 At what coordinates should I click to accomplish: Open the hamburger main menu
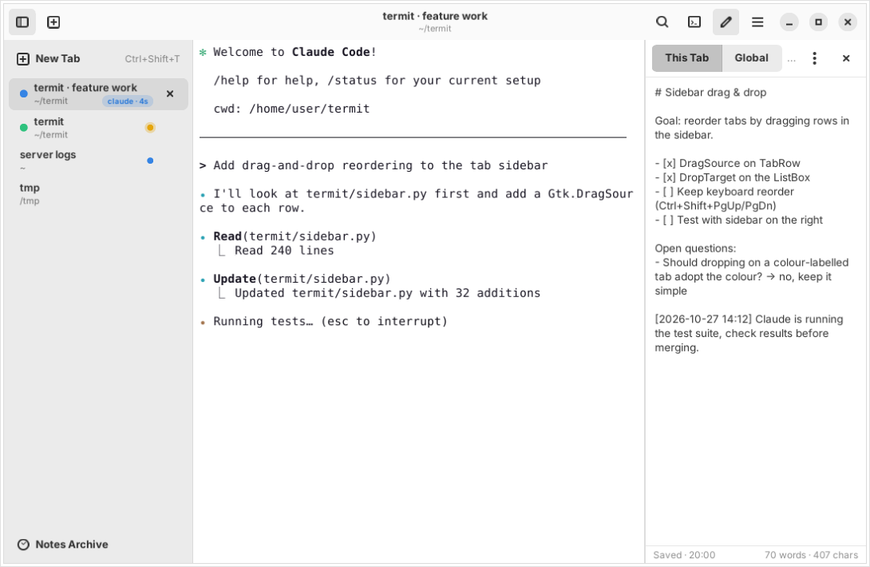click(757, 22)
